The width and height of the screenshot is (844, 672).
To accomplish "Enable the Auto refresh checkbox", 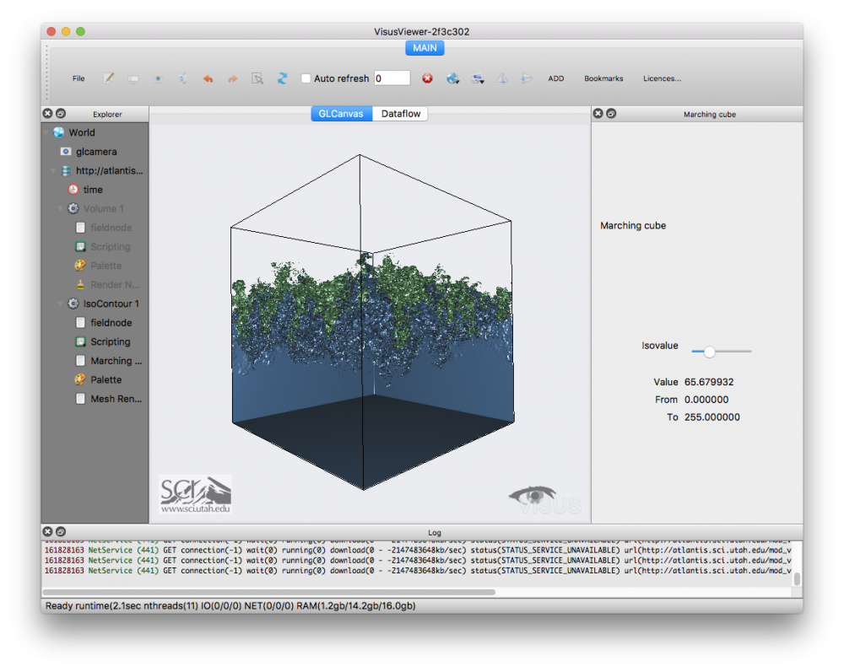I will pyautogui.click(x=306, y=78).
